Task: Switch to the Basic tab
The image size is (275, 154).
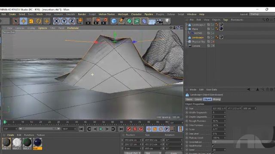Action: pos(189,99)
